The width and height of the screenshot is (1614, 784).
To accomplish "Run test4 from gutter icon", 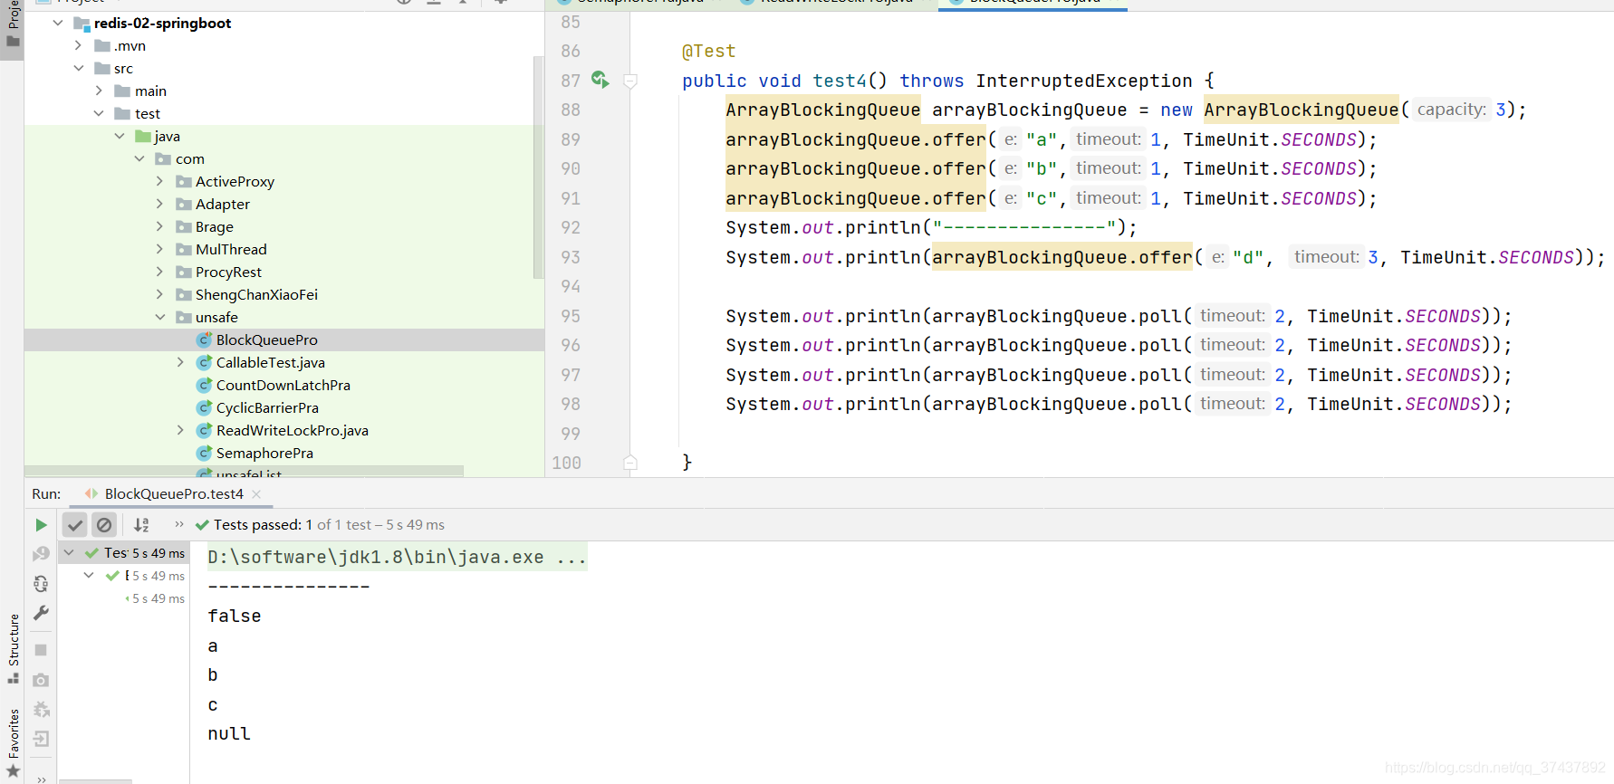I will coord(600,80).
